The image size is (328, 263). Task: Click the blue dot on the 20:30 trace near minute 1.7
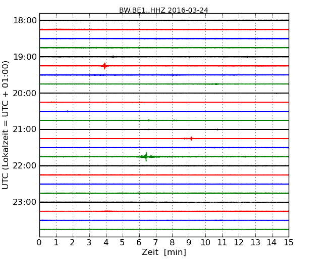pos(68,111)
